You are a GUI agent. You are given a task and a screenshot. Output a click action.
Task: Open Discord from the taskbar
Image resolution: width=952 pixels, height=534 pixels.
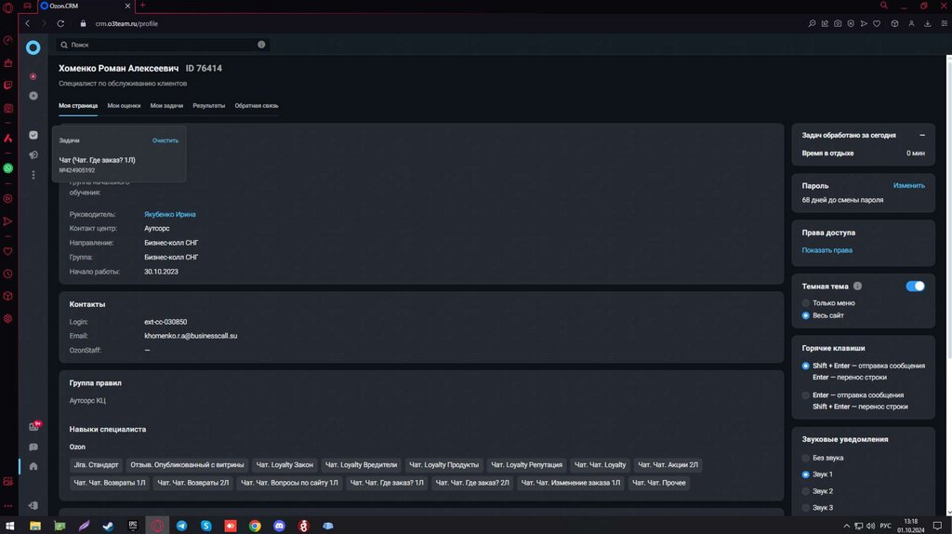[279, 526]
